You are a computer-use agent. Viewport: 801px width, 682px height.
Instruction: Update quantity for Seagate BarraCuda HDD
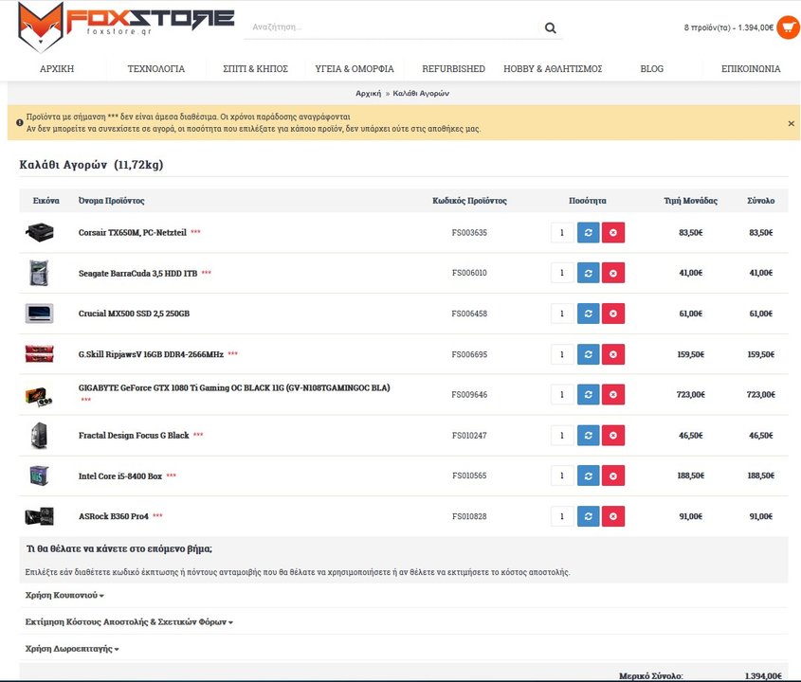588,273
